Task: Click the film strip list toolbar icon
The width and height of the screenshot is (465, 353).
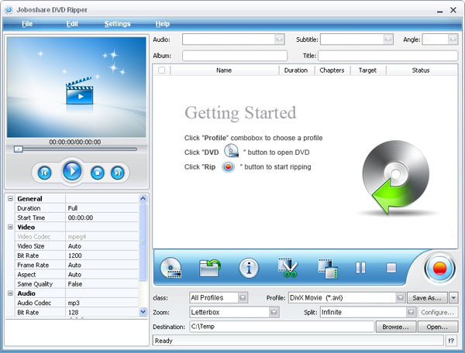Action: click(328, 269)
